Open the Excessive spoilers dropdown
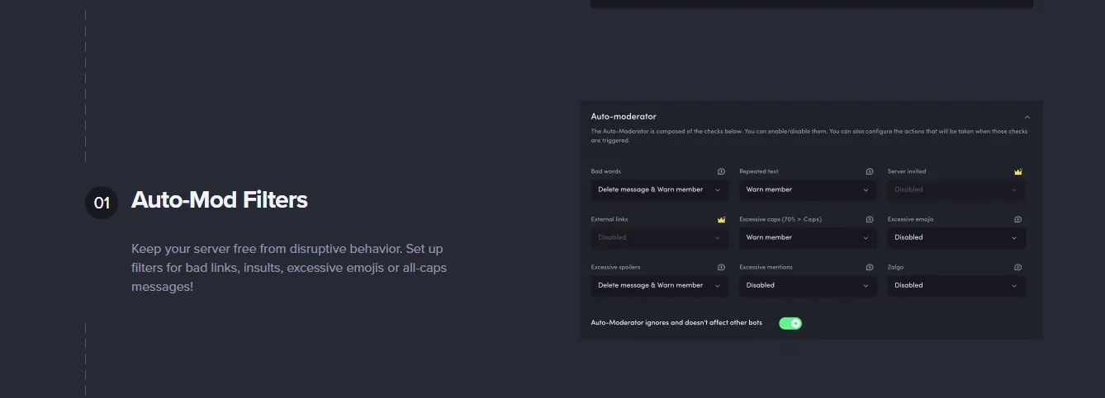This screenshot has height=398, width=1105. 659,285
